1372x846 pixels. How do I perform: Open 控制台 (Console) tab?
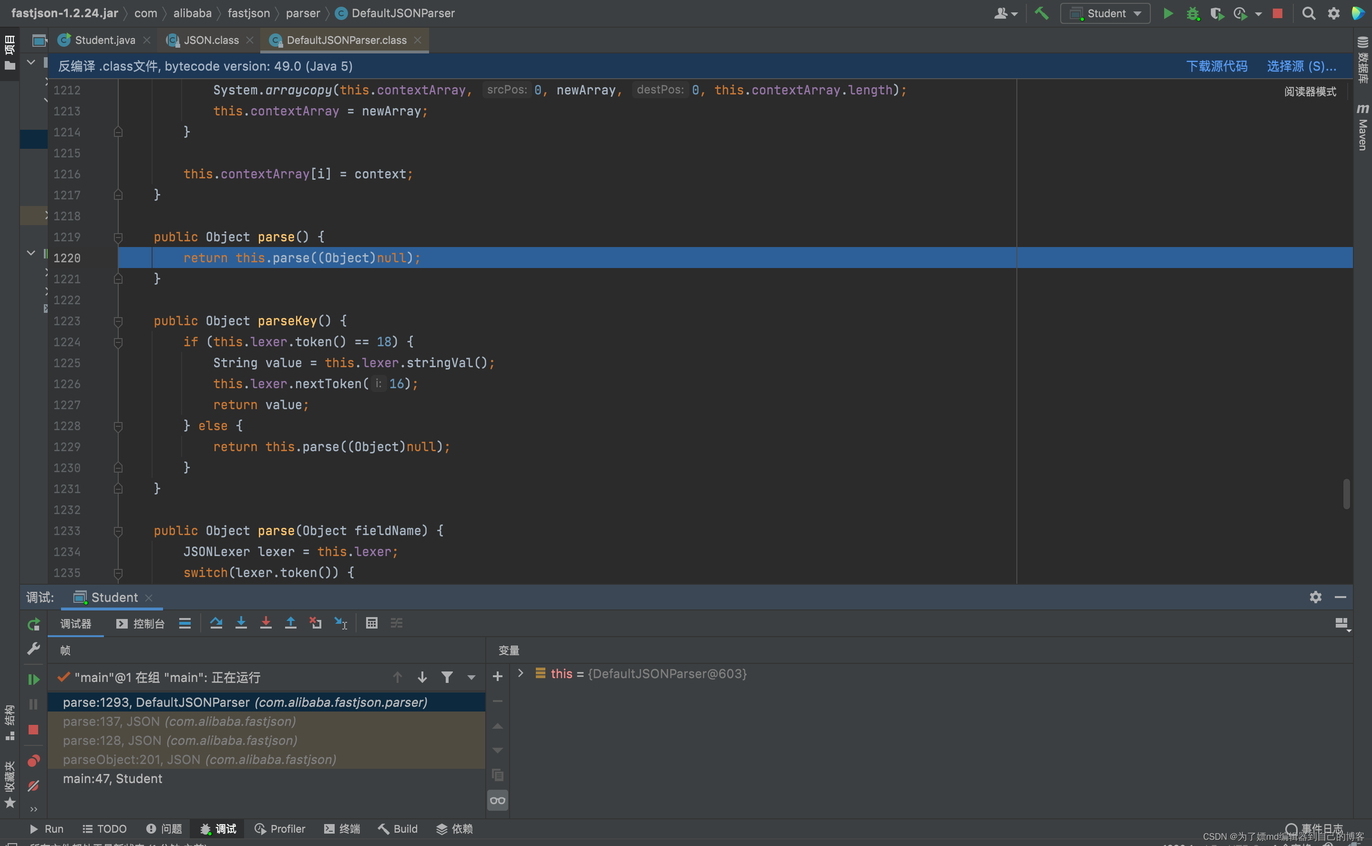(140, 623)
